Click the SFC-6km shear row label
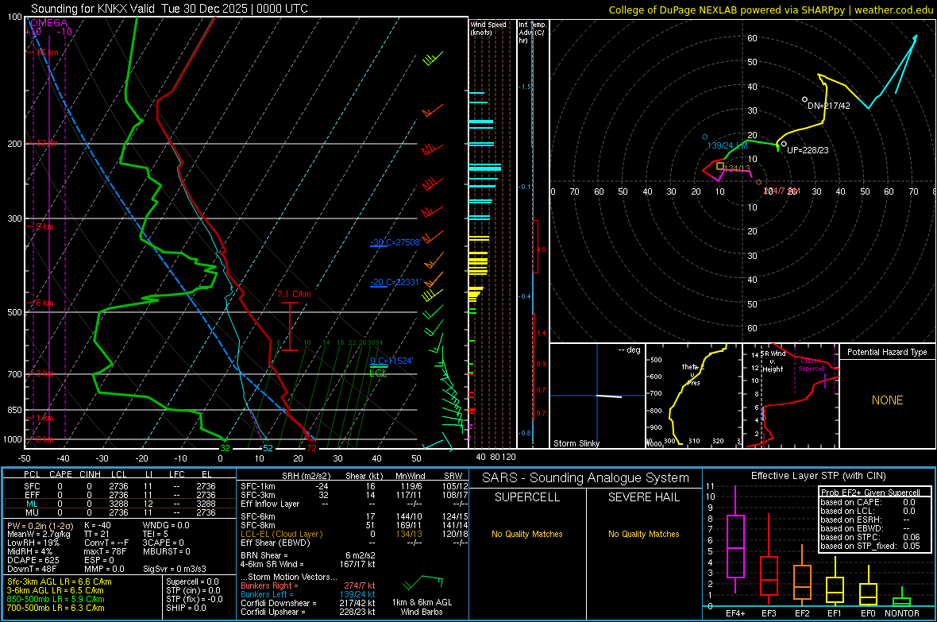937x622 pixels. coord(257,516)
